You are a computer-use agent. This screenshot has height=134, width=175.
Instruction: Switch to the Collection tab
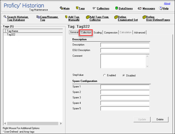point(86,33)
